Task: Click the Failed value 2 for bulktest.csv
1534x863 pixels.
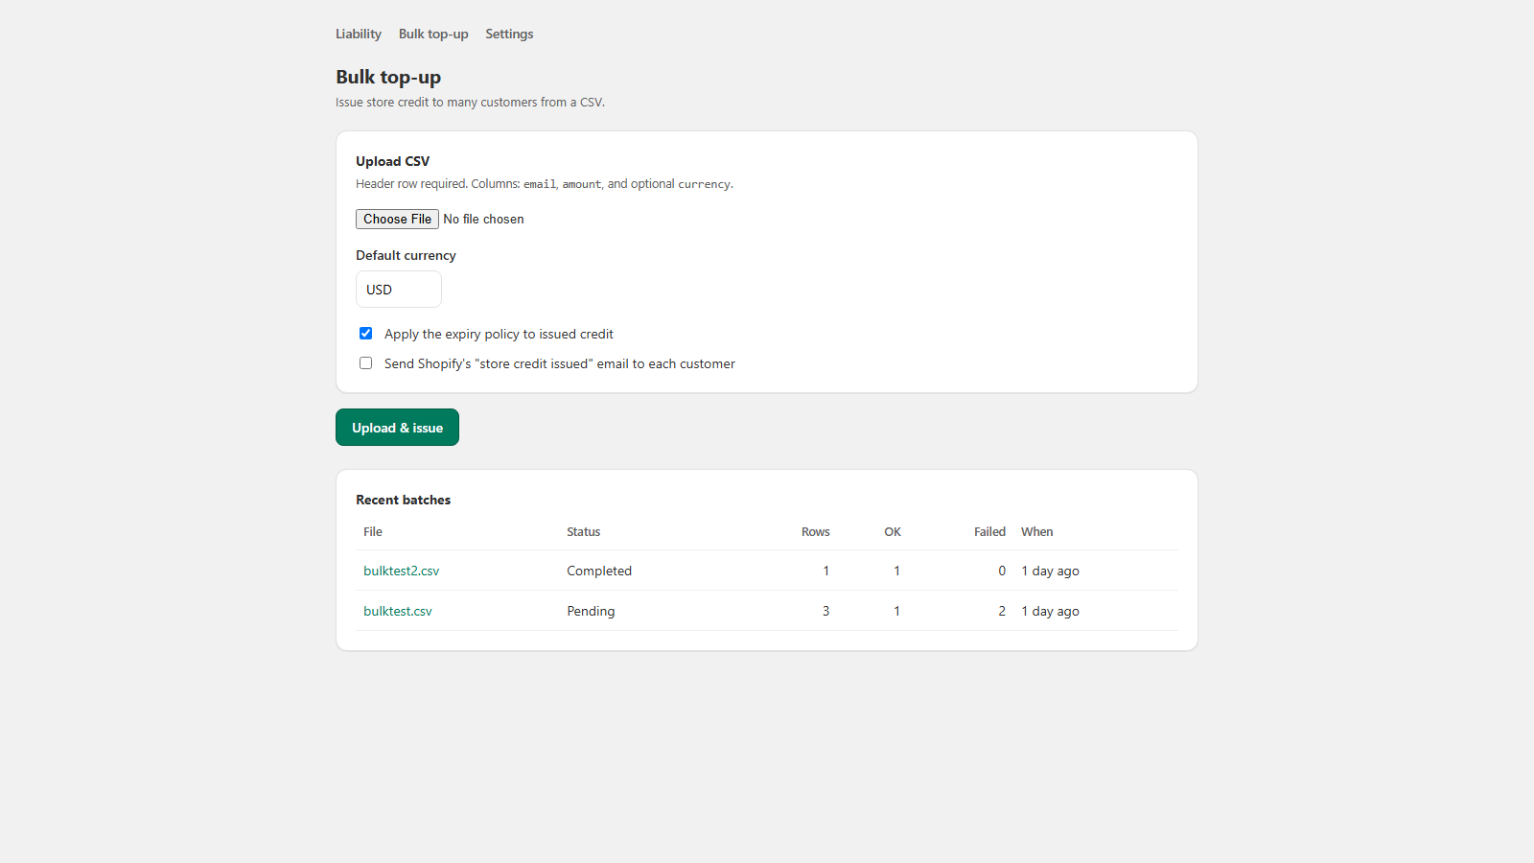Action: click(x=1002, y=611)
